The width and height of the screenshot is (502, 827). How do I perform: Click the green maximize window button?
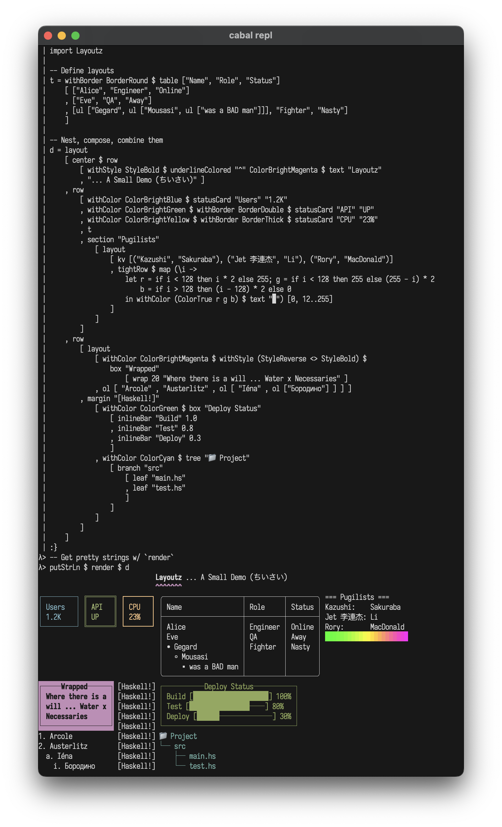tap(75, 36)
